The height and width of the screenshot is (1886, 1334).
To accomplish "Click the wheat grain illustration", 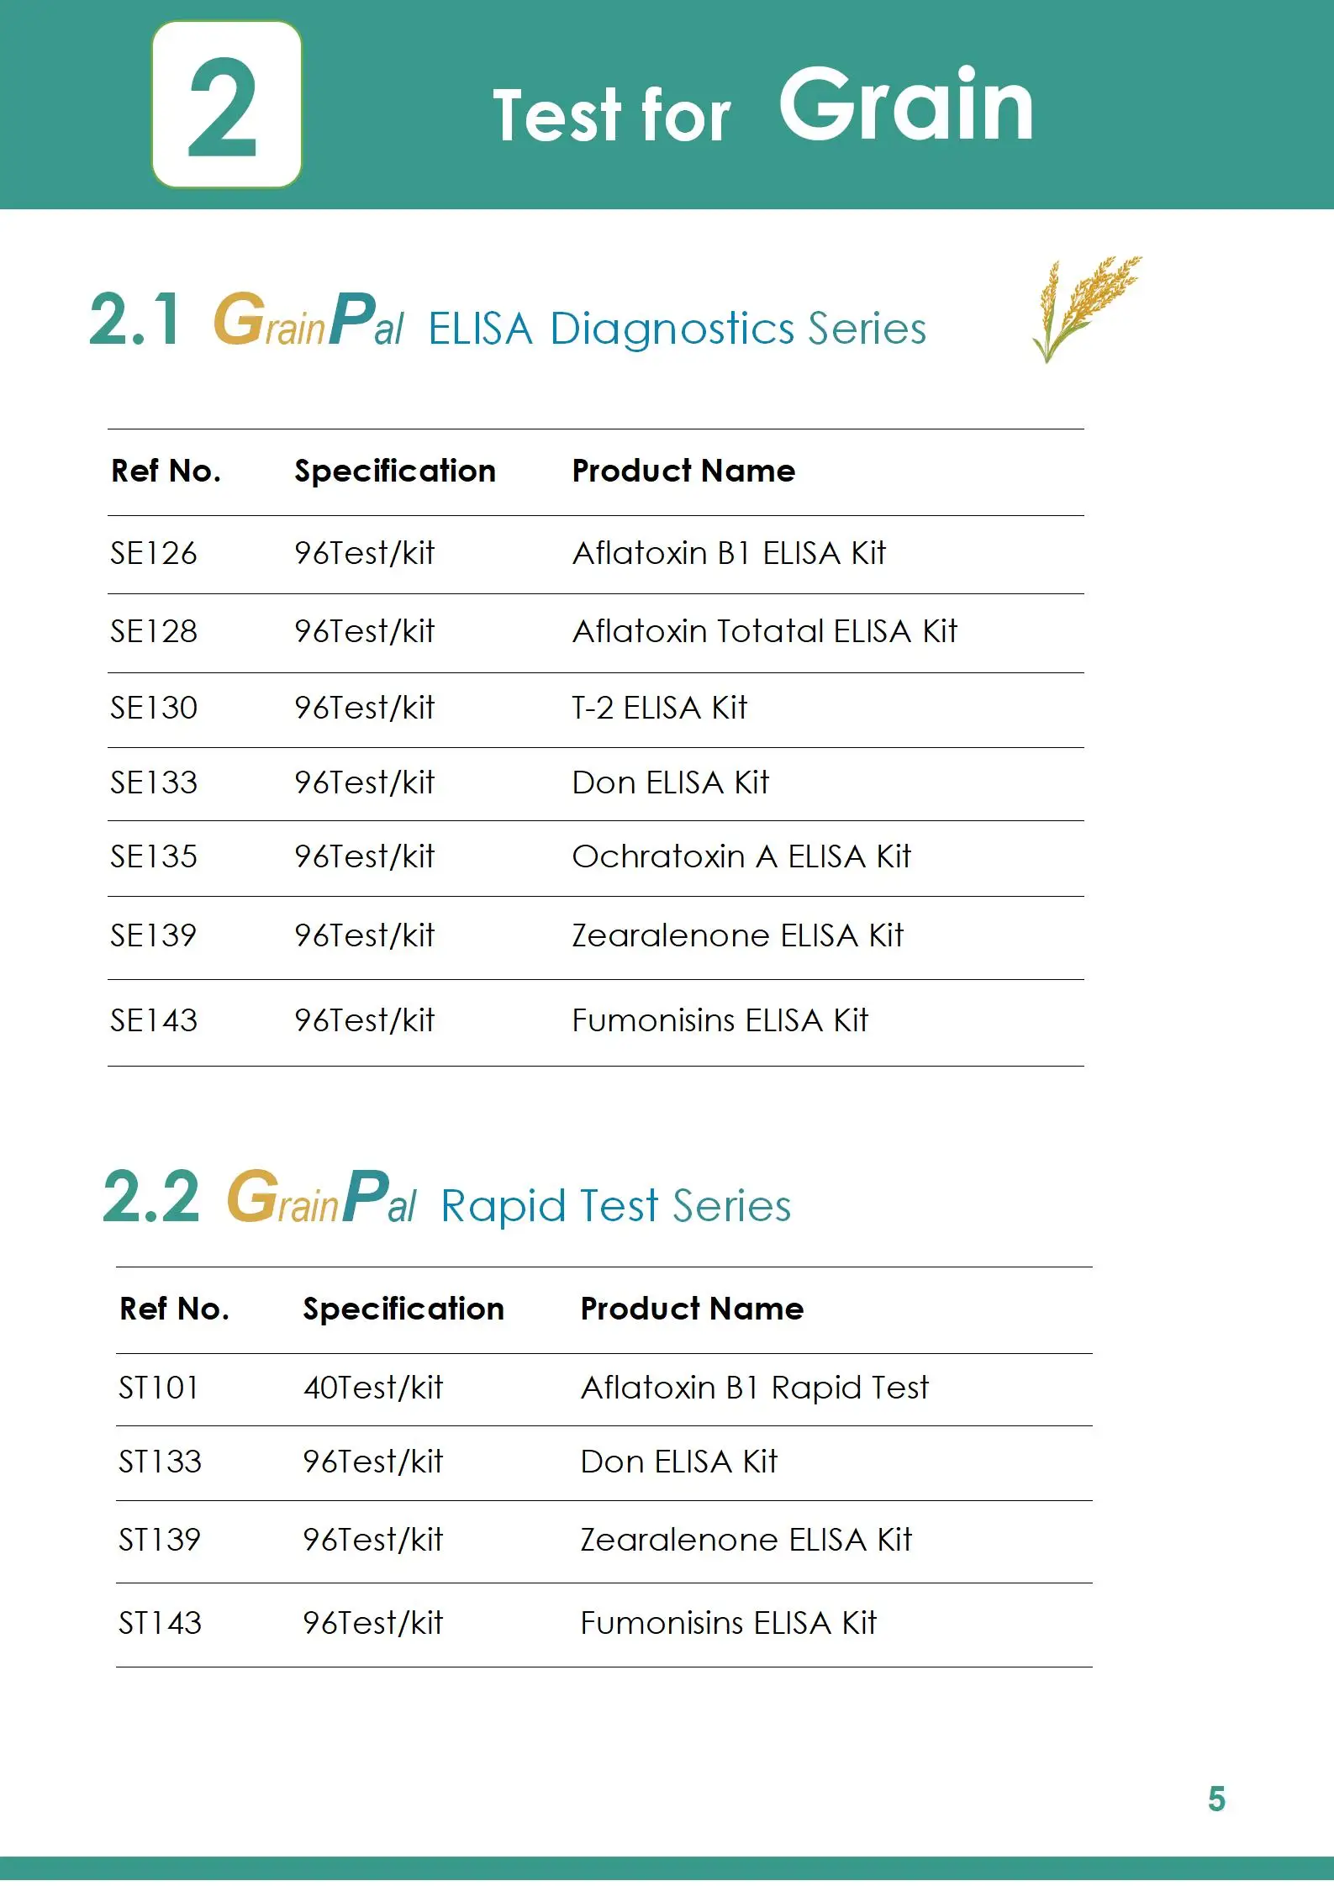I will pyautogui.click(x=1084, y=307).
